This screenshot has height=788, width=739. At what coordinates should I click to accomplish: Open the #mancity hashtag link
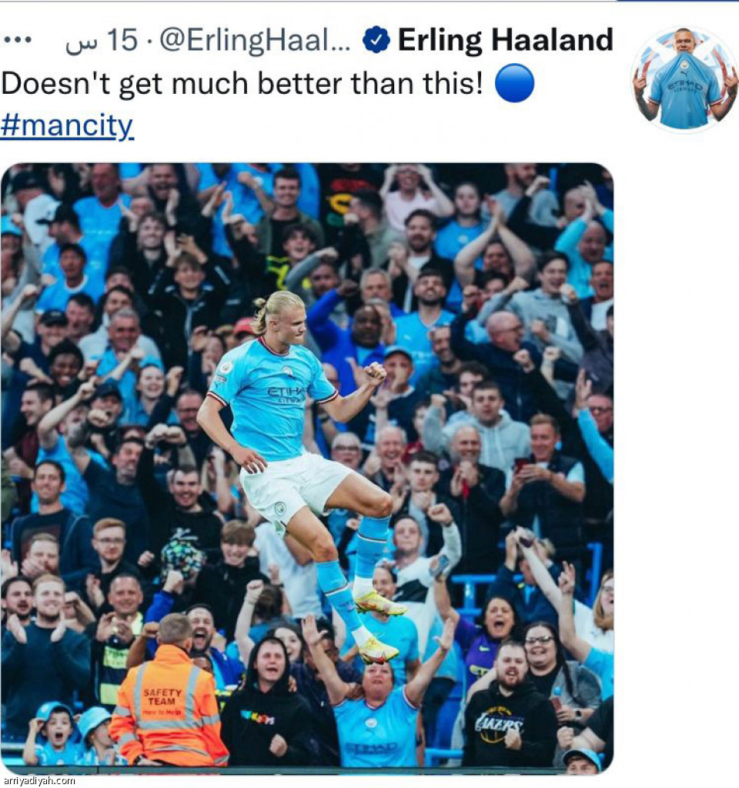(67, 125)
